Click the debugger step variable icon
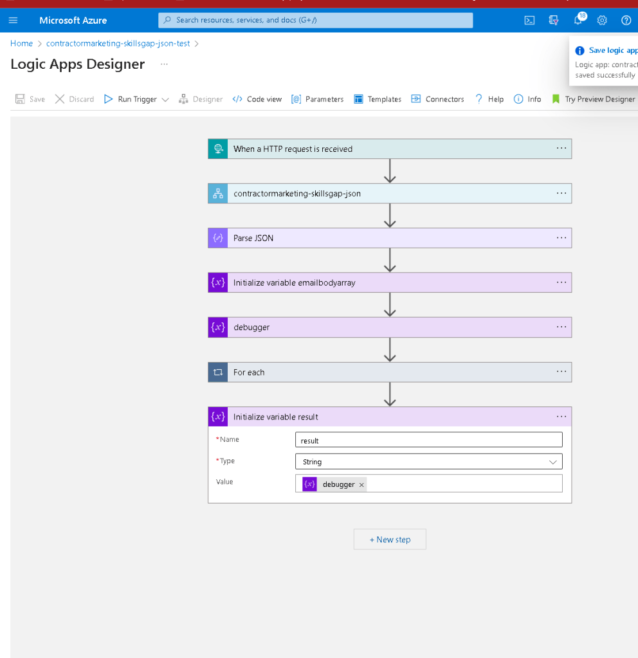 coord(218,327)
